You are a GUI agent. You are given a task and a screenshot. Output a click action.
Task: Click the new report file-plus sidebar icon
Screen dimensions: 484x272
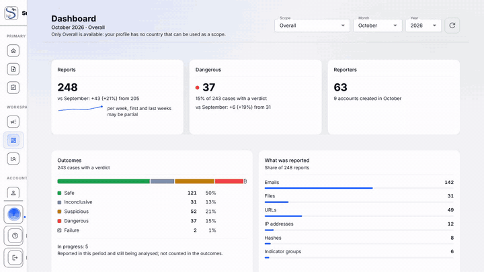(x=13, y=69)
